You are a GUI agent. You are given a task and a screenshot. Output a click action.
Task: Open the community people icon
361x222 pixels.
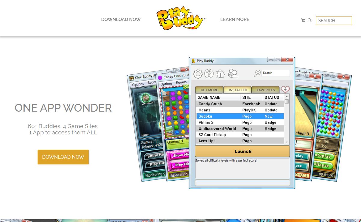coord(233,73)
